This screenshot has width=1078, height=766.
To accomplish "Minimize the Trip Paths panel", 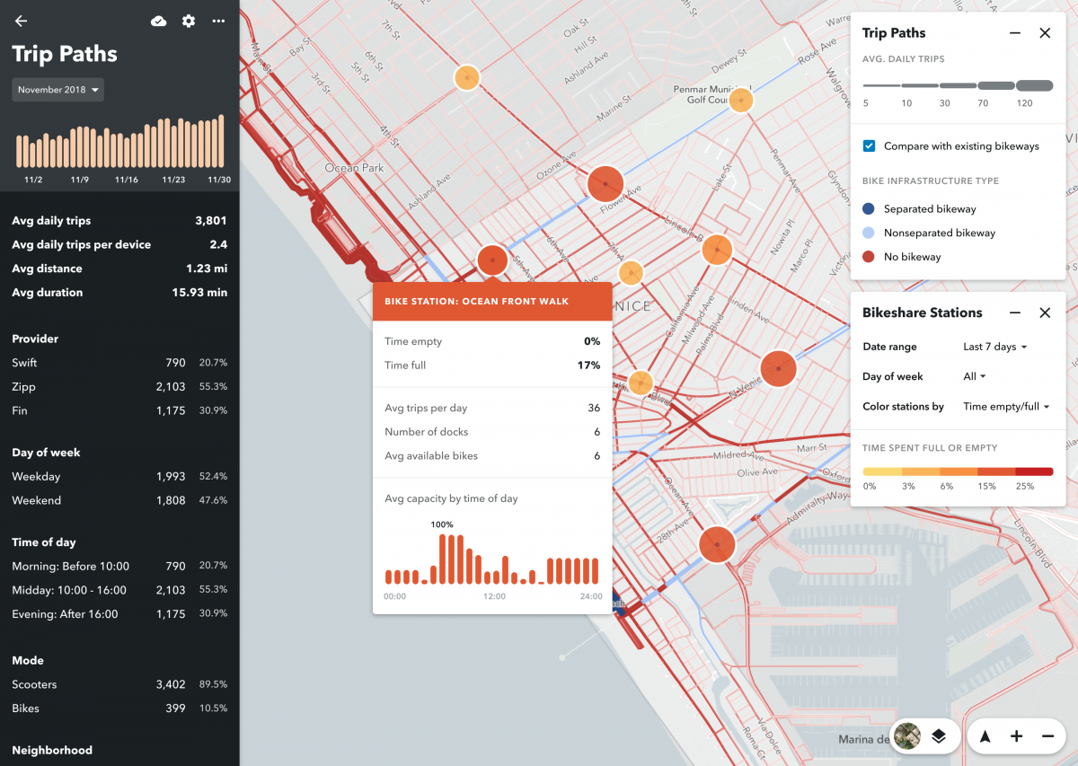I will (1014, 32).
